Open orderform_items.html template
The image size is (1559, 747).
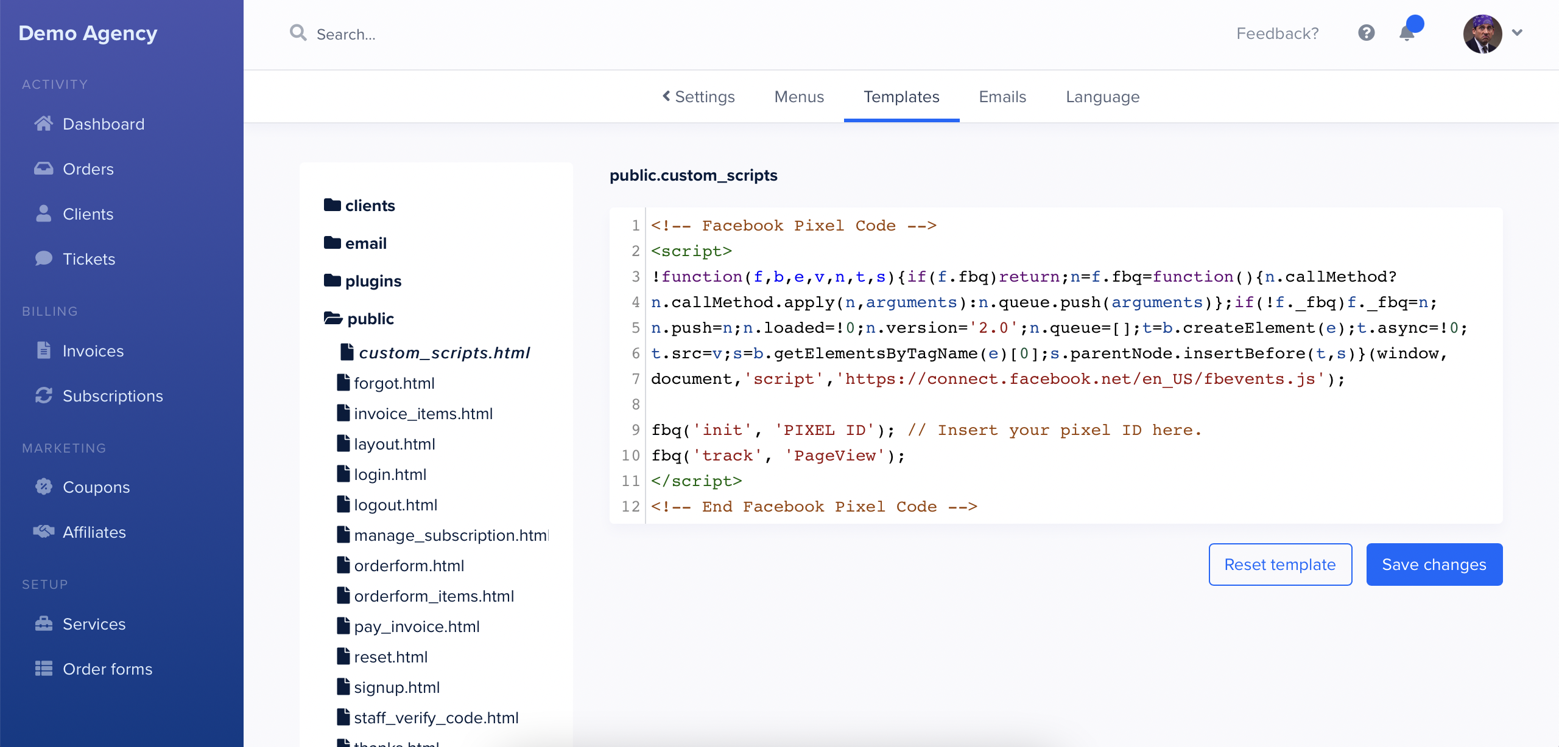[x=434, y=596]
